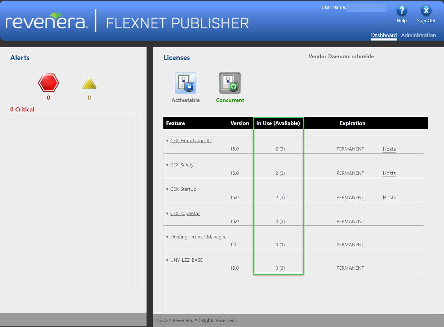The height and width of the screenshot is (327, 444).
Task: Select the Concurrent licenses icon
Action: tap(230, 83)
